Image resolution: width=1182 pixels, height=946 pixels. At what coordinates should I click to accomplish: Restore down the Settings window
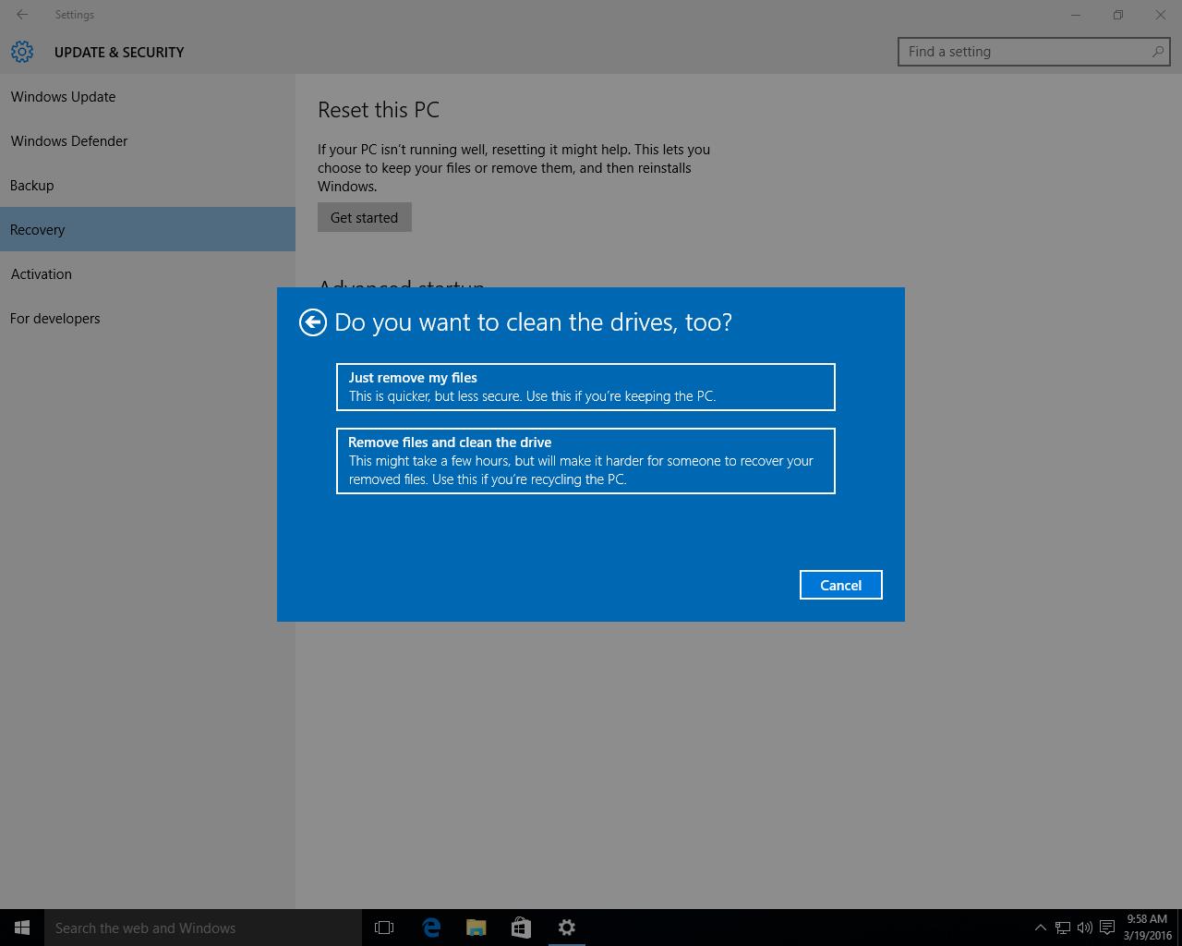click(1118, 15)
